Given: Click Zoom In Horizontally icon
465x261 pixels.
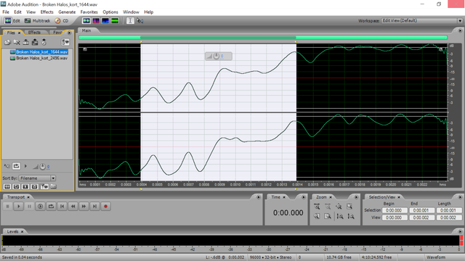Looking at the screenshot, I should 317,207.
